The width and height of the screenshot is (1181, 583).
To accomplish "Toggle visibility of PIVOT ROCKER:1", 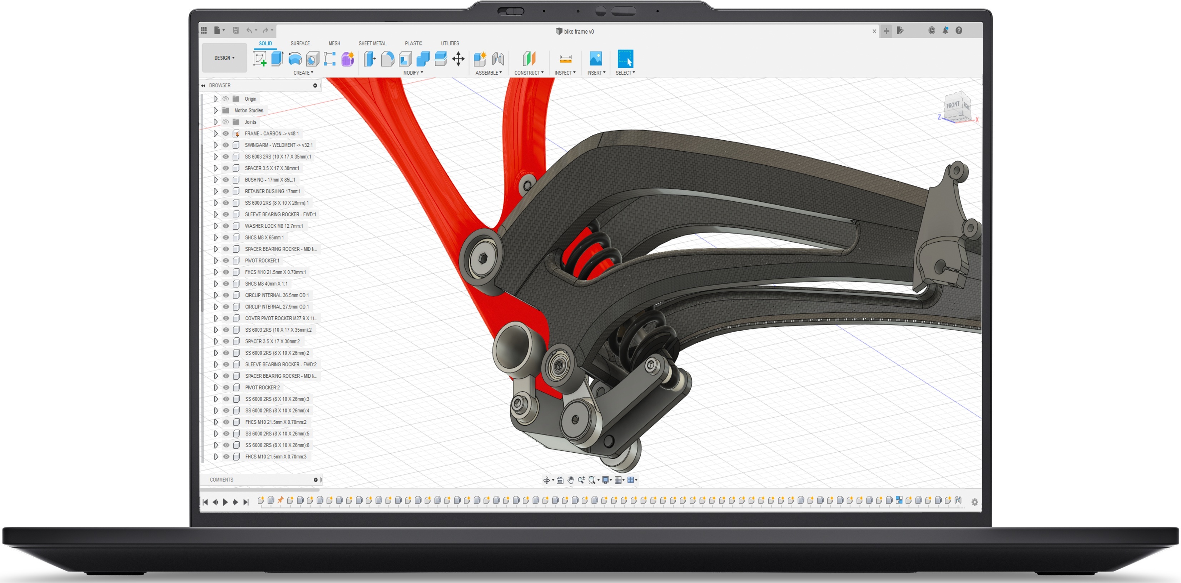I will coord(225,261).
